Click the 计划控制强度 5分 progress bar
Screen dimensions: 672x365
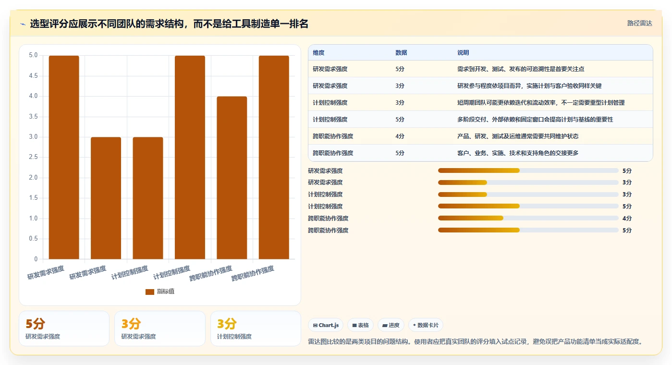point(528,207)
